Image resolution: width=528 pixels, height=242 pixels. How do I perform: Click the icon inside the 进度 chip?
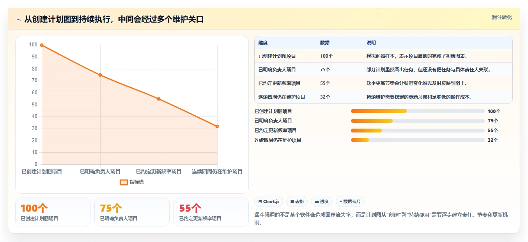317,202
